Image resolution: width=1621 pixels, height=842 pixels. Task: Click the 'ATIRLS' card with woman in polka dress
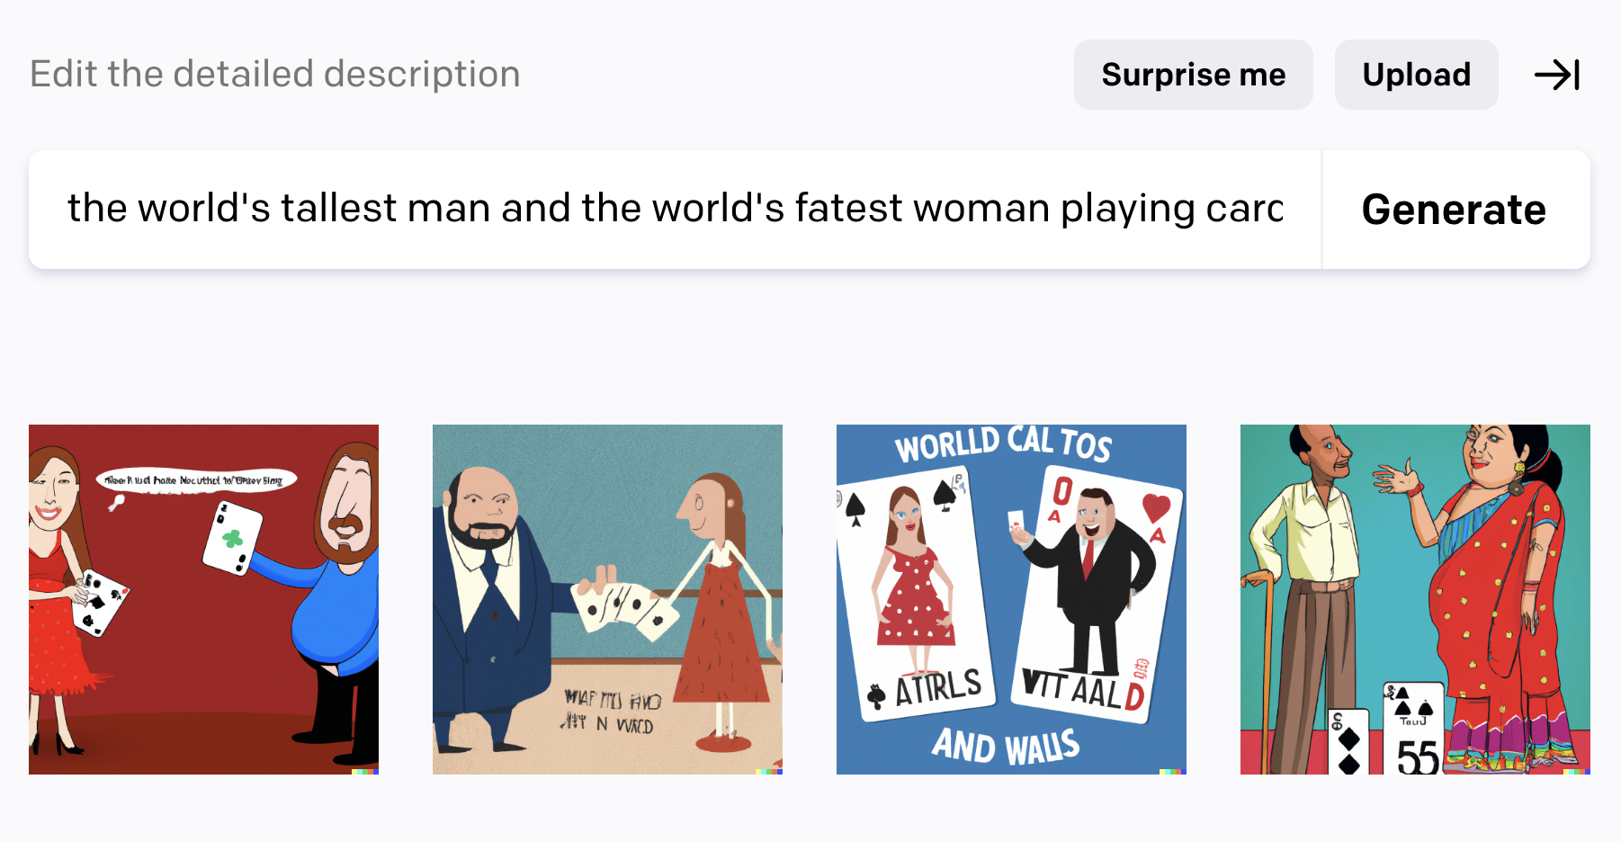916,595
